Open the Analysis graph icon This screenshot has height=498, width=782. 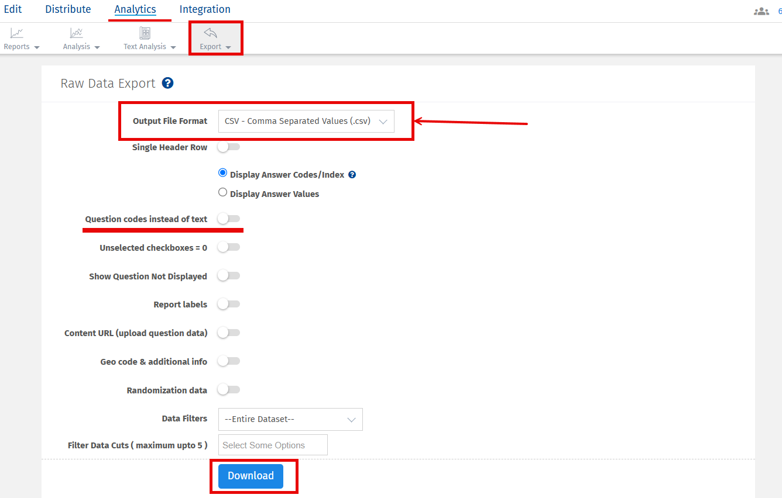click(77, 33)
